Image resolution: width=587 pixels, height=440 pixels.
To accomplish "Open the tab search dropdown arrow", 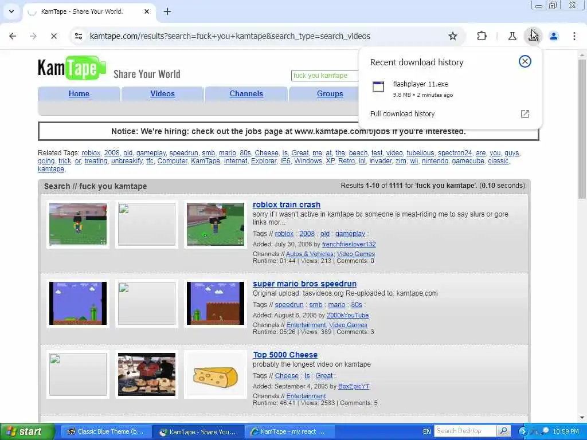I will tap(11, 11).
